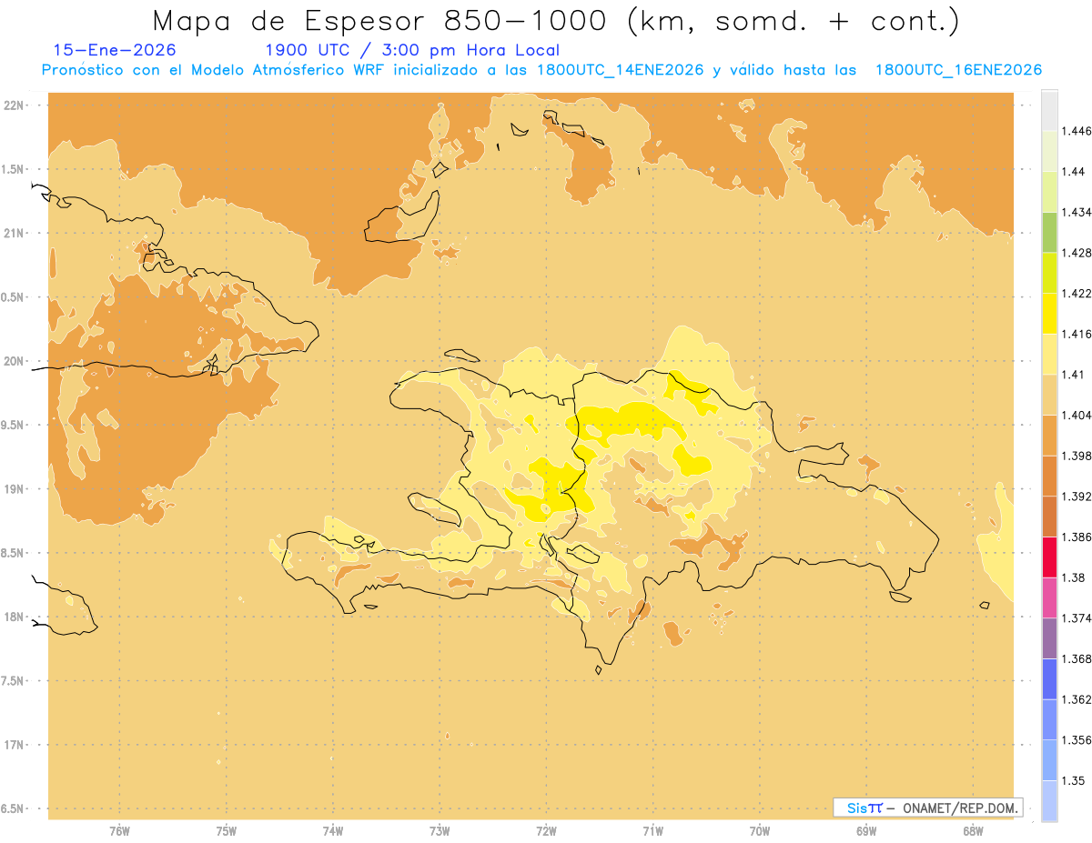The image size is (1092, 843).
Task: Click the 18N latitude axis label
Action: point(14,617)
